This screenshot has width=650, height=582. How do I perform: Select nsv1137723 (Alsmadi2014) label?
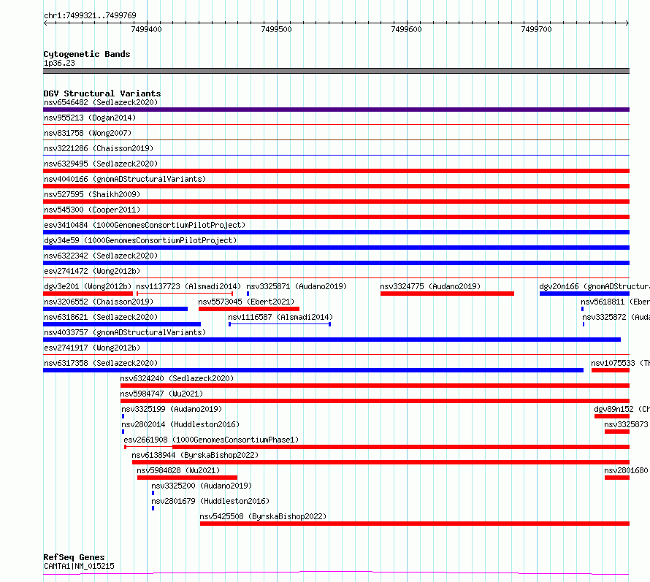point(188,286)
